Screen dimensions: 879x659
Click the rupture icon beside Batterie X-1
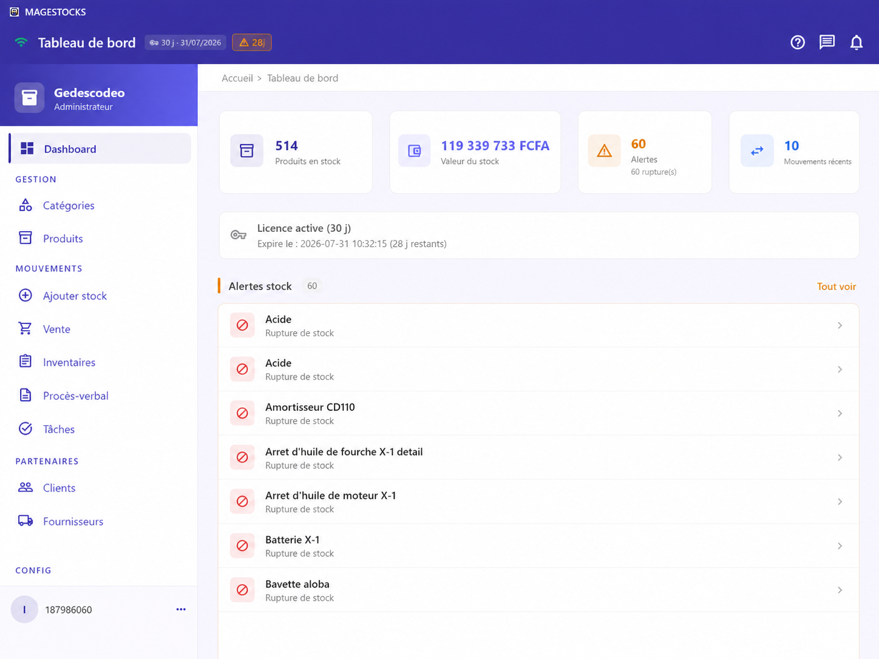click(242, 546)
